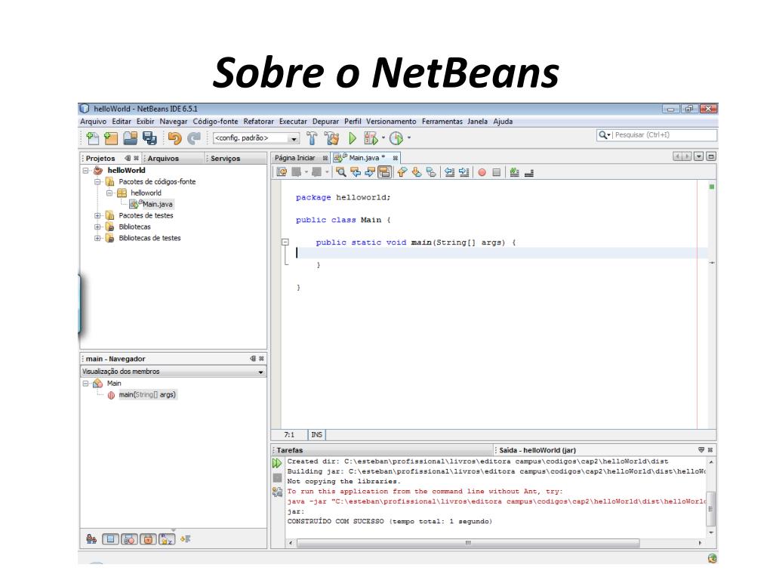Select main(String[] args) in Navigator
773x580 pixels.
tap(147, 394)
